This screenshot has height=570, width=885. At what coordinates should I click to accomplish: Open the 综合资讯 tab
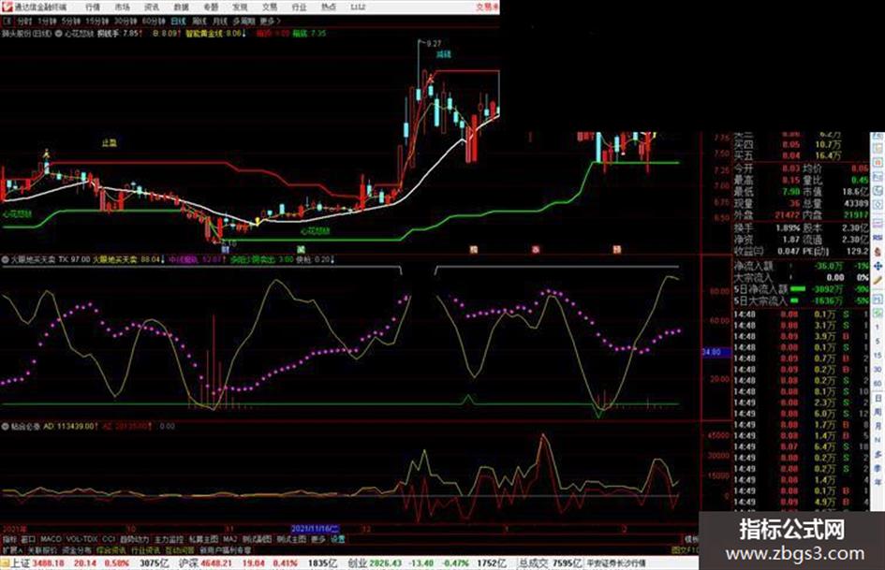(111, 549)
